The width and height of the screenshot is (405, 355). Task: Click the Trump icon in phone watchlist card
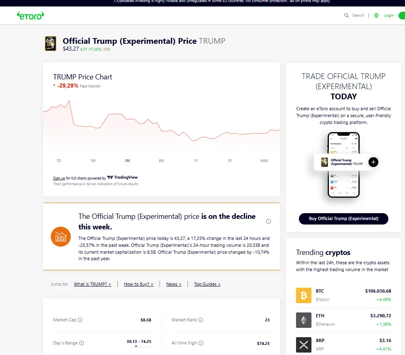coord(324,162)
